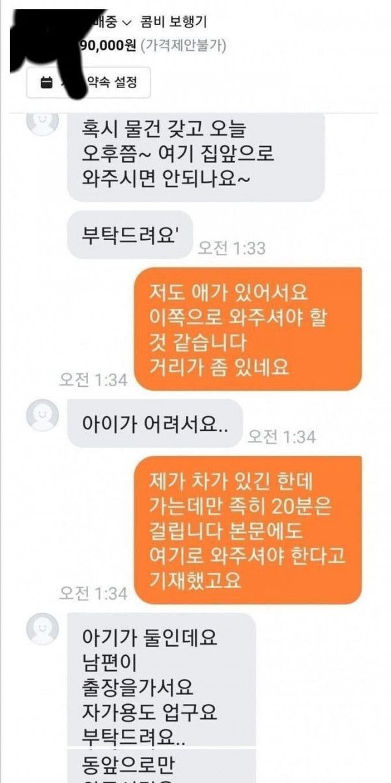Click the 90,000원 price label

(108, 46)
